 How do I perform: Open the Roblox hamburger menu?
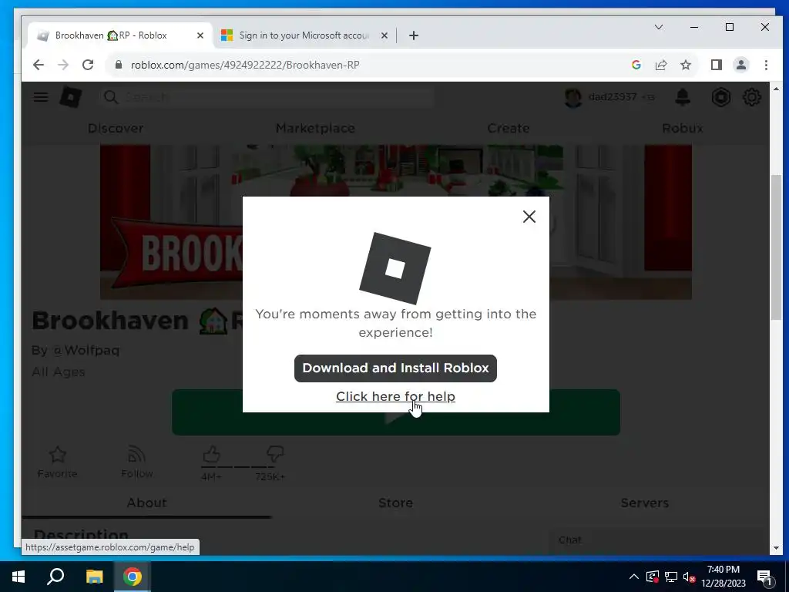point(41,96)
